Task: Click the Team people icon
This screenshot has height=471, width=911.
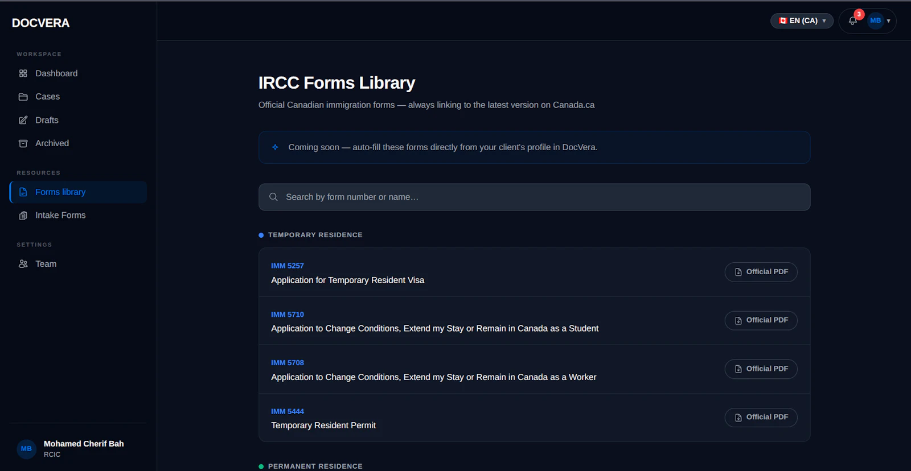Action: (23, 264)
